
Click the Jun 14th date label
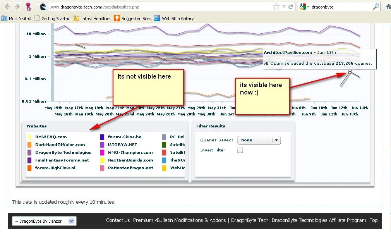360,108
